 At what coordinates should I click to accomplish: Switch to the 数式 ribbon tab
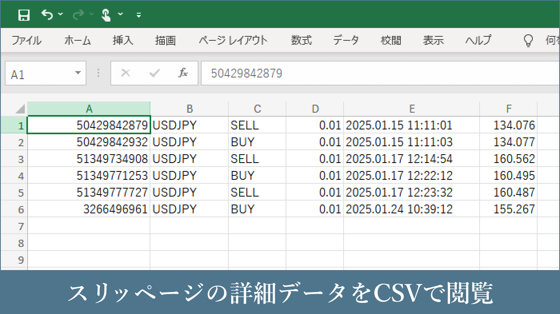click(301, 40)
